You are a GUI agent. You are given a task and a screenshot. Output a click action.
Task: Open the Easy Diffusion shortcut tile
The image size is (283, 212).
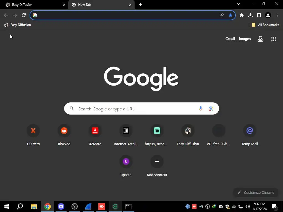[188, 135]
